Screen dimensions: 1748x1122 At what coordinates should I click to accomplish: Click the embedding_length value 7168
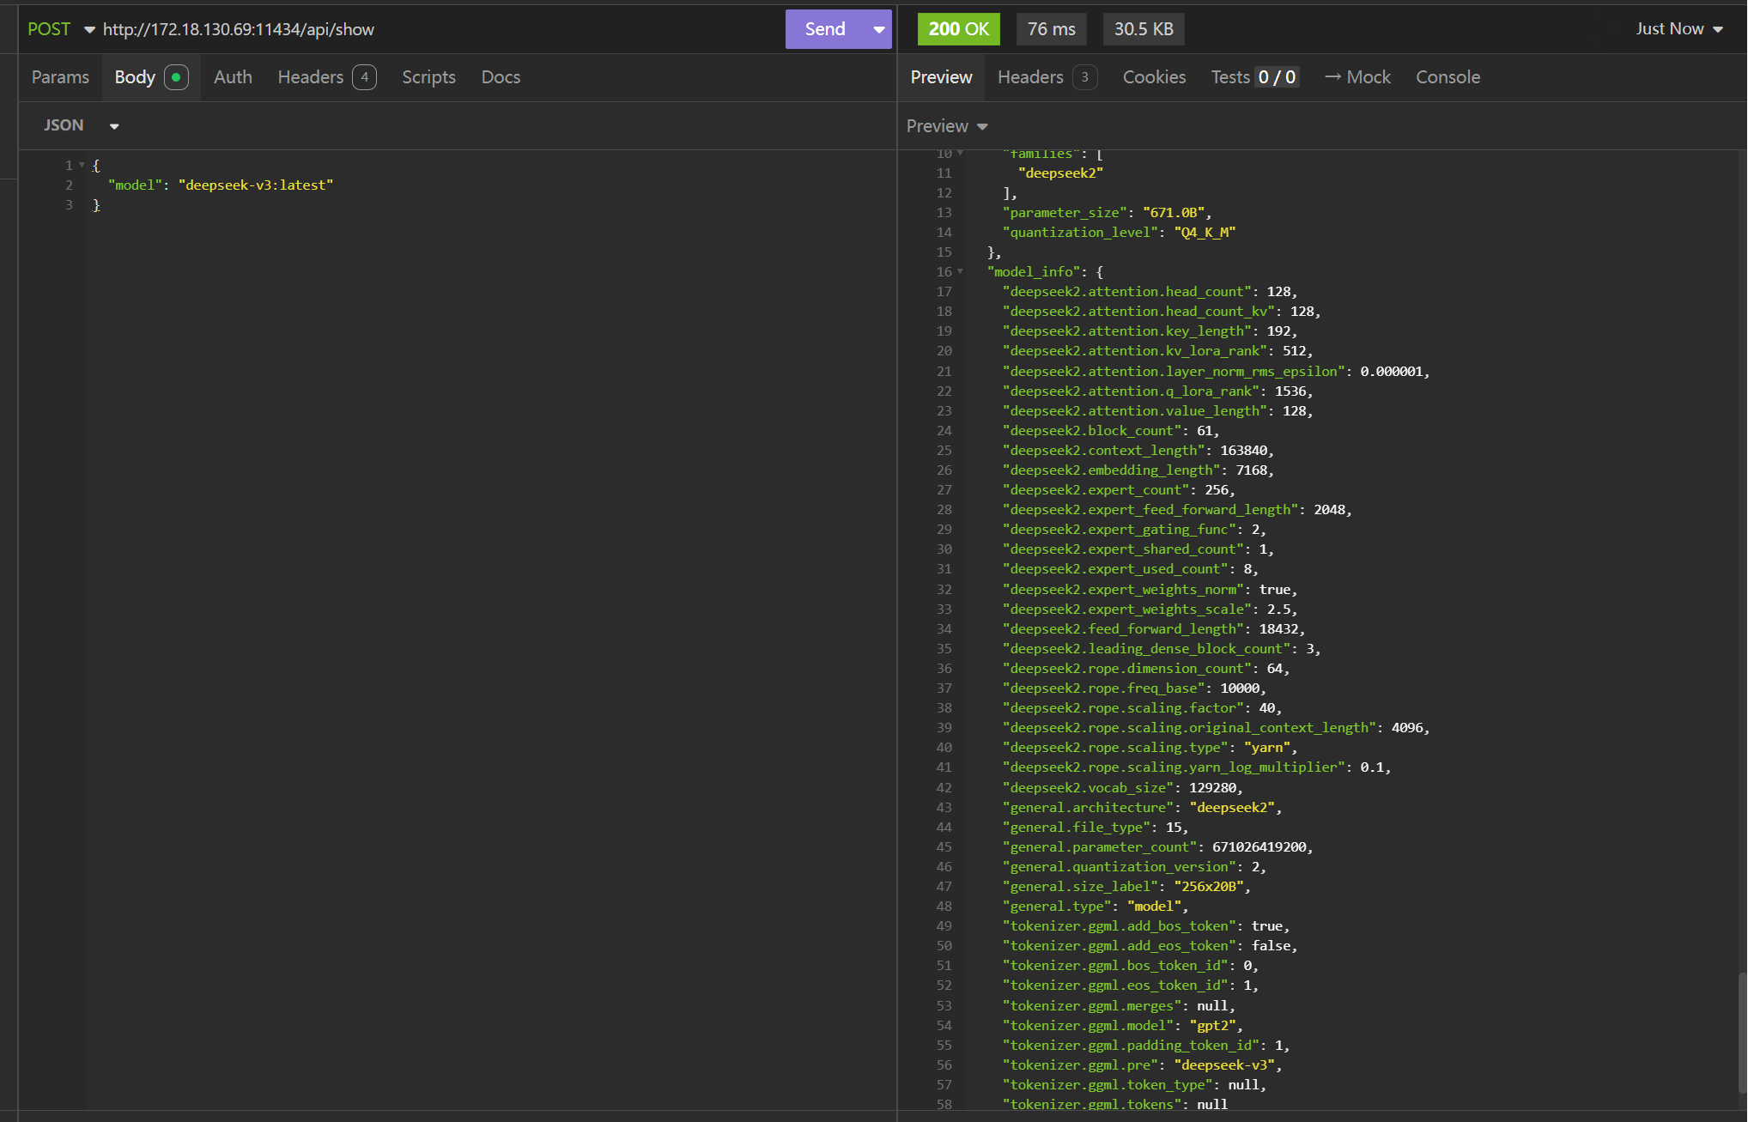tap(1252, 470)
